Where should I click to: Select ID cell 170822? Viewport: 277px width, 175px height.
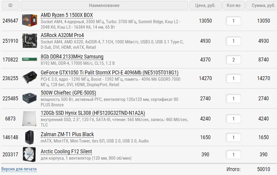tap(11, 60)
